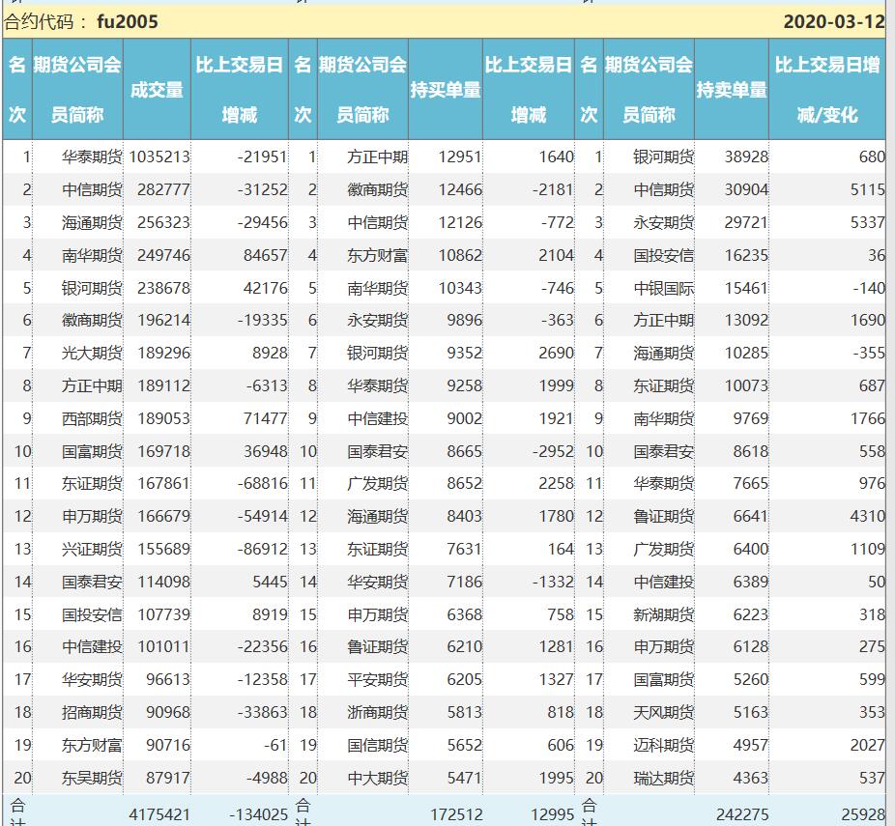Click the 持买单量 column header

coord(445,90)
